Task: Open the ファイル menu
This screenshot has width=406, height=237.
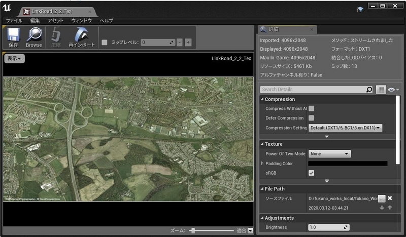Action: pos(14,21)
